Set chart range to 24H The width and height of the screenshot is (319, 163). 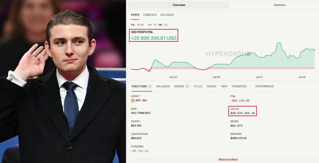[x=150, y=25]
